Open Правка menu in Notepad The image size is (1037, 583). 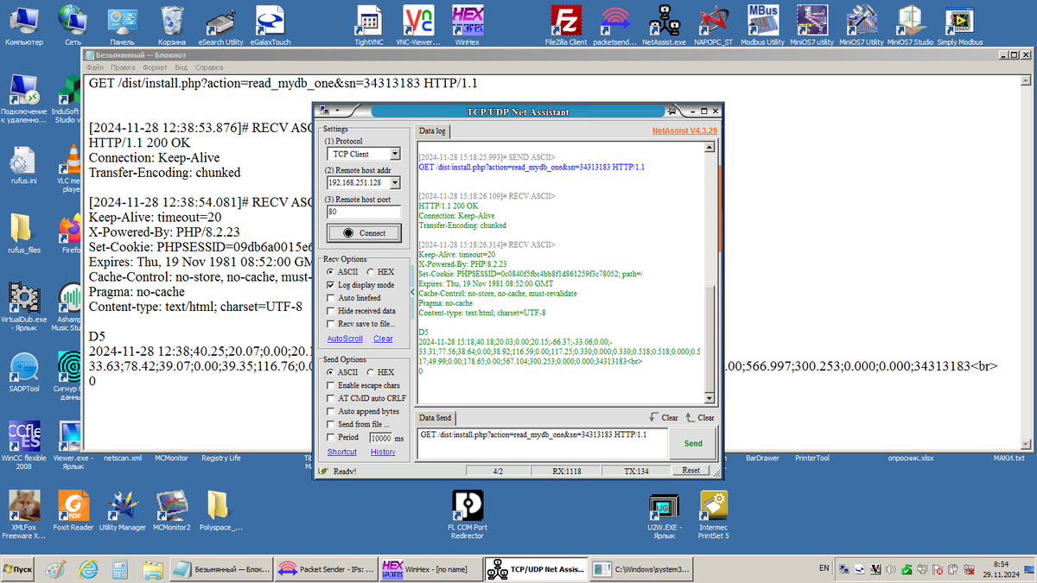pos(123,67)
